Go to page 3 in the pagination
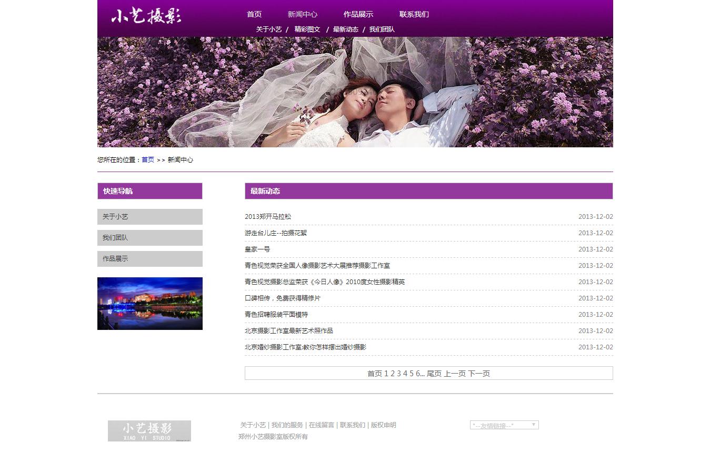Viewport: 710px width, 452px height. [x=399, y=374]
